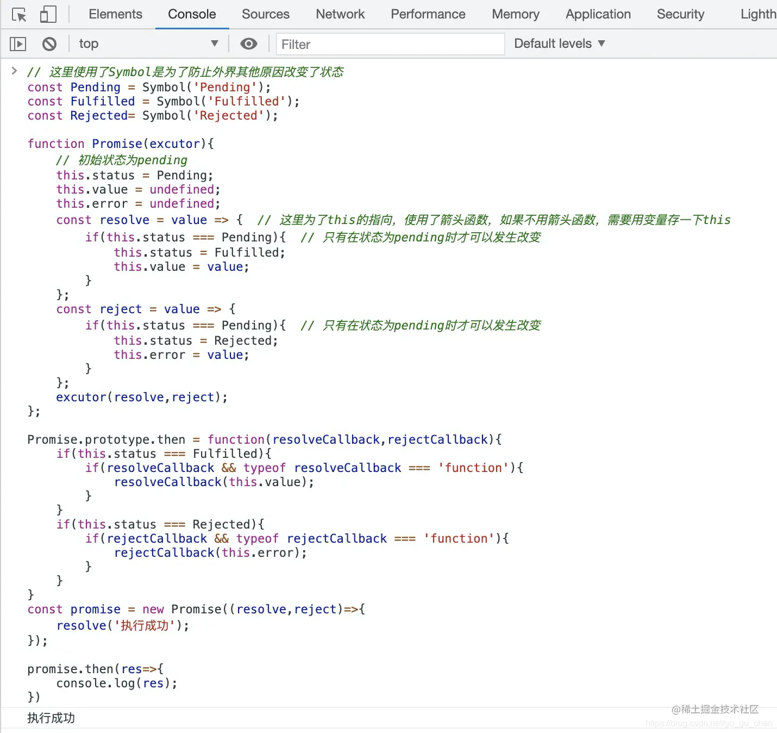The width and height of the screenshot is (777, 733).
Task: Click the 'const Rejected= Symbol' line
Action: coord(153,115)
